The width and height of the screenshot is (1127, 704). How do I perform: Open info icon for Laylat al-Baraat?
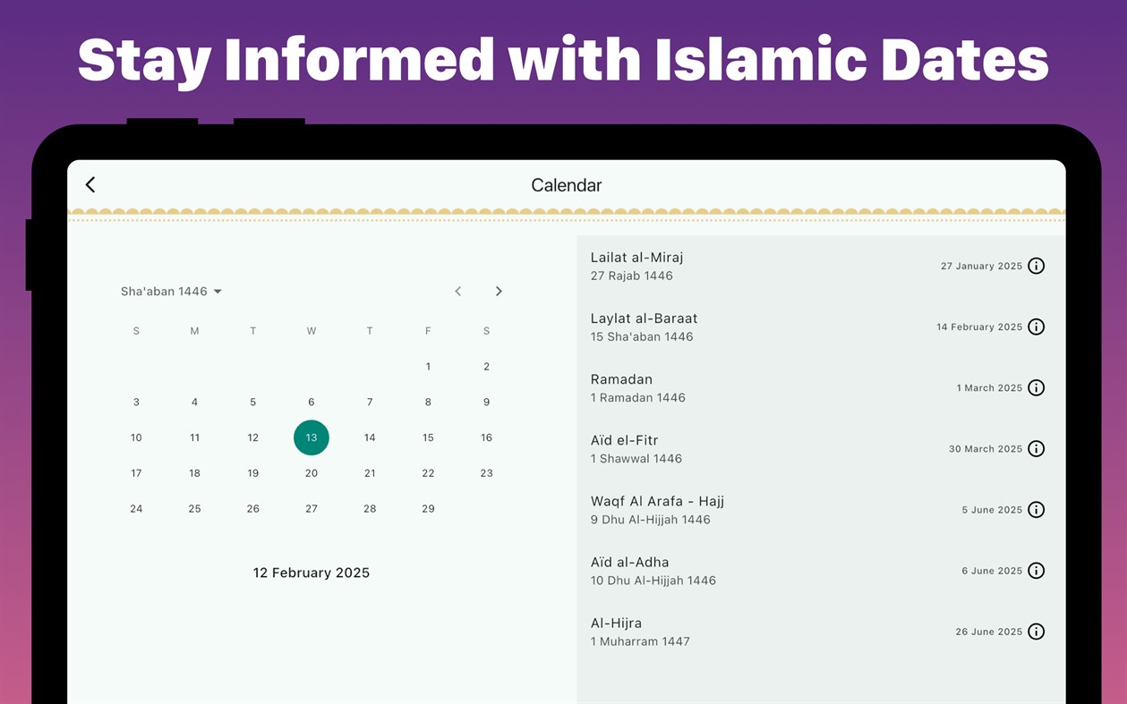[x=1036, y=327]
